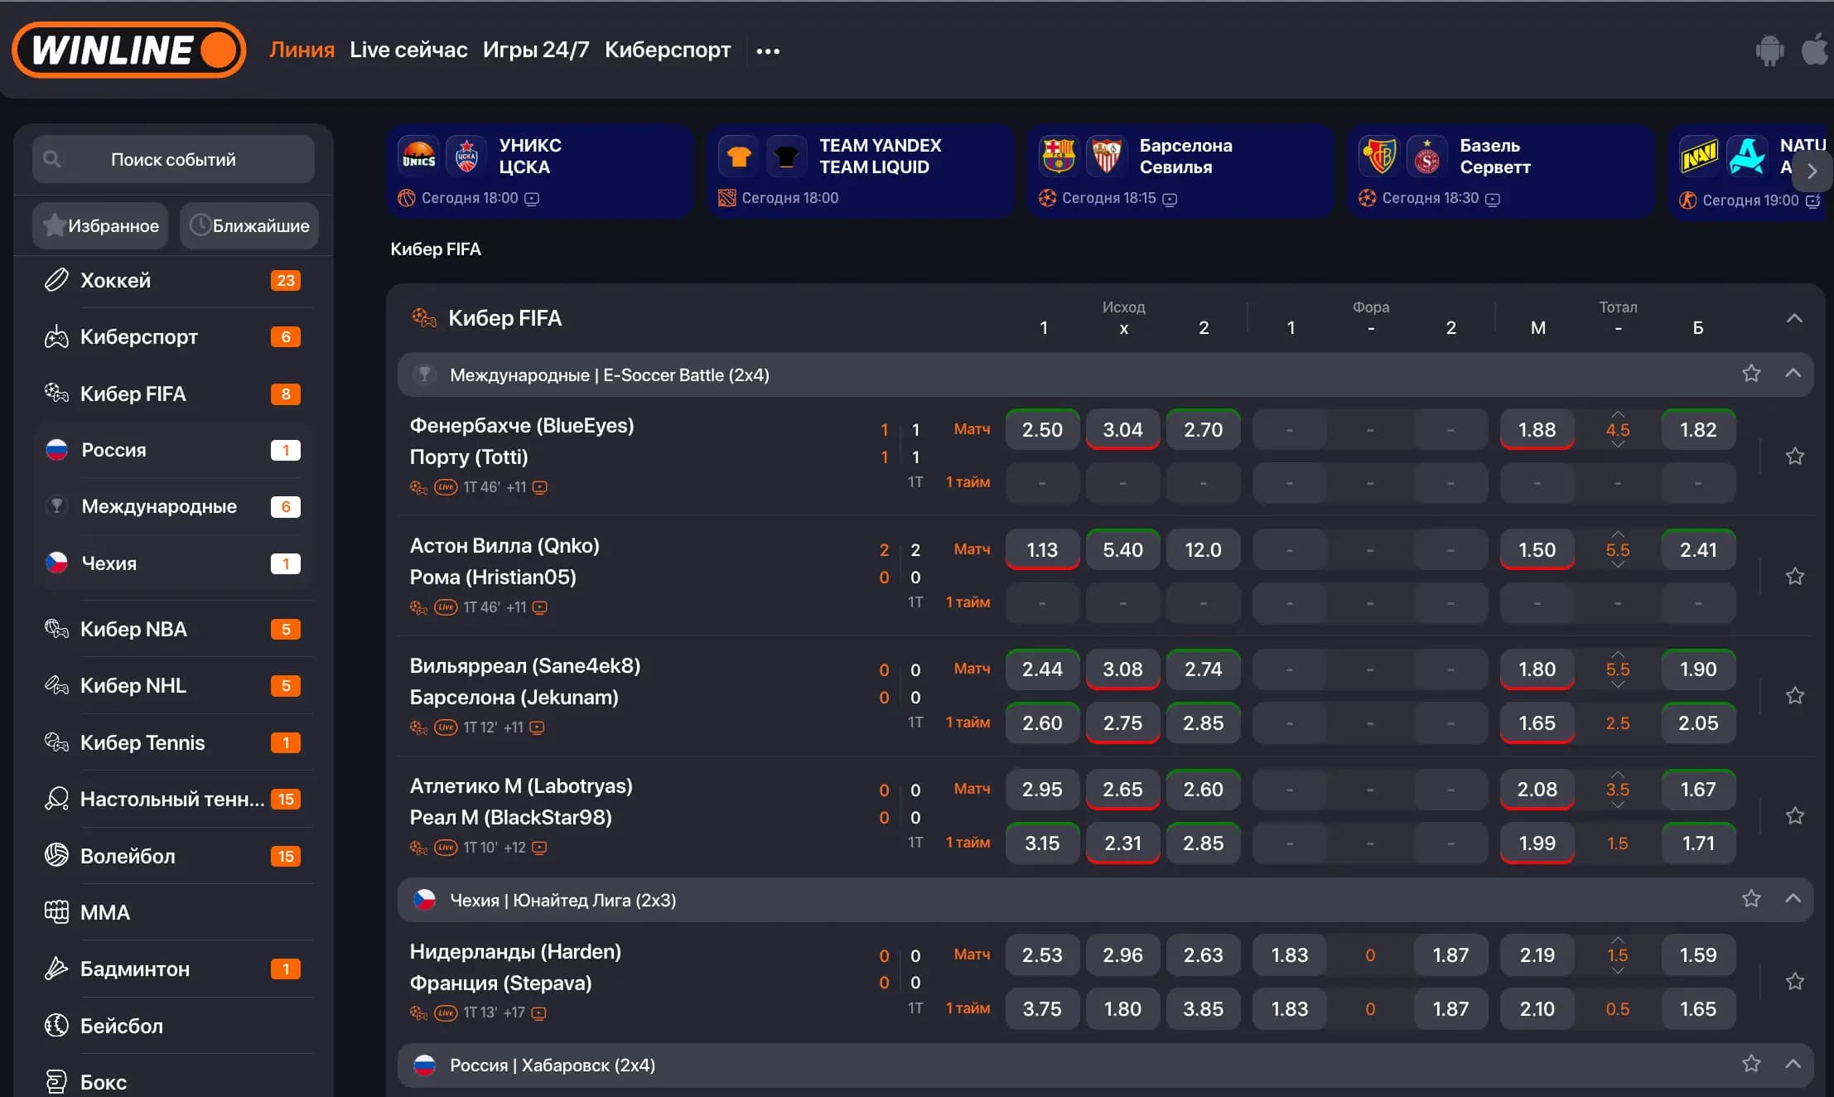Click the Кибер NHL sidebar icon
This screenshot has height=1097, width=1834.
click(56, 685)
